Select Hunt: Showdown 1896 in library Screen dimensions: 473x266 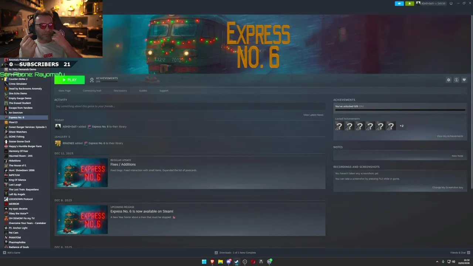pos(21,170)
